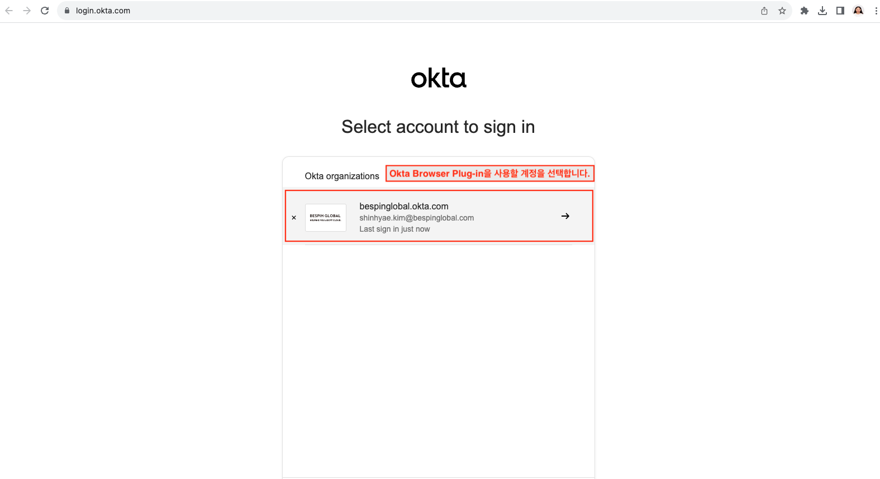Click the padlock site info icon
Screen dimensions: 880x479
point(67,11)
